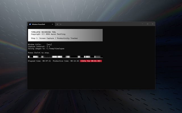The image size is (182, 113).
Task: Click the 'Capture interval: 2 s' line
Action: pos(39,46)
